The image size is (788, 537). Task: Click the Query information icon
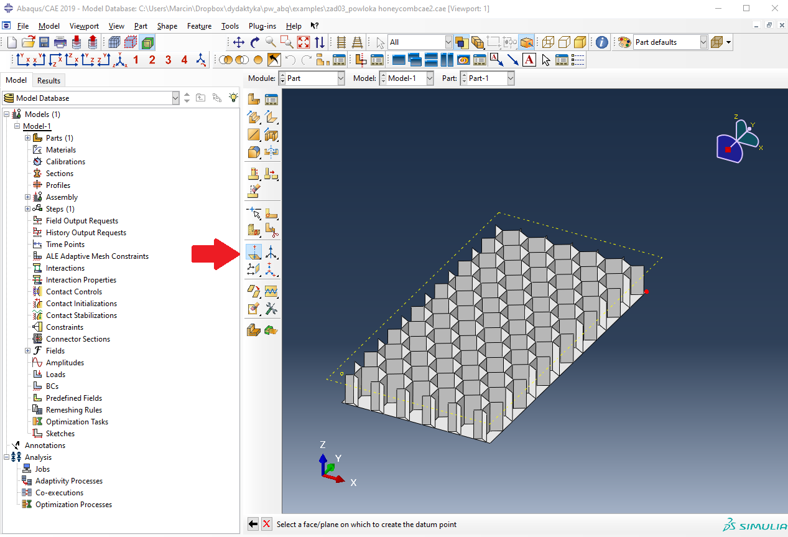point(601,42)
